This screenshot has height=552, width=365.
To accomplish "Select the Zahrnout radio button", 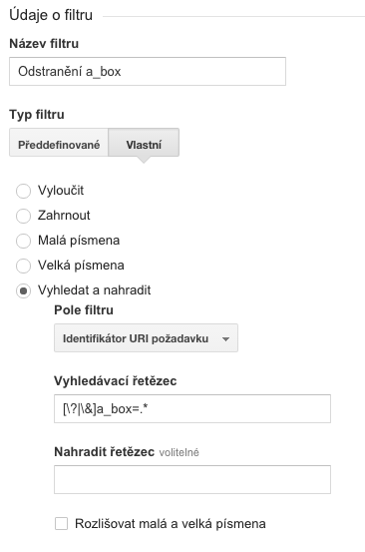I will pyautogui.click(x=23, y=216).
